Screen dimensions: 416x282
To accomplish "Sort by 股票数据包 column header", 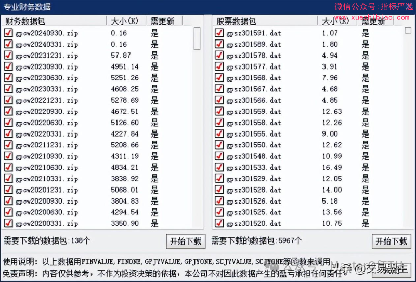I will coord(265,21).
